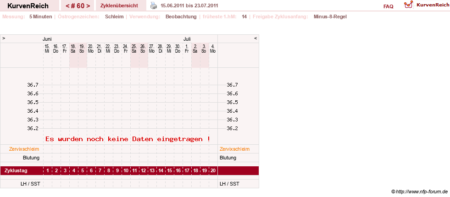Go to previous cycle with the < arrow
Screen dimensions: 450x197
point(67,6)
